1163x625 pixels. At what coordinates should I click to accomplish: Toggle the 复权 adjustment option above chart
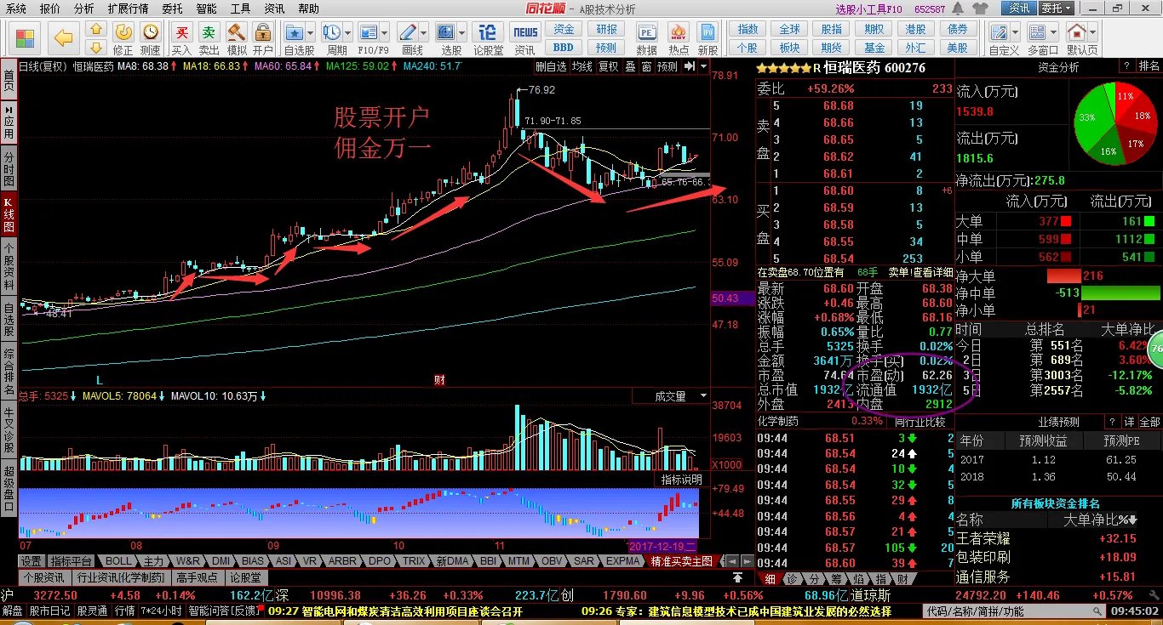[x=608, y=66]
